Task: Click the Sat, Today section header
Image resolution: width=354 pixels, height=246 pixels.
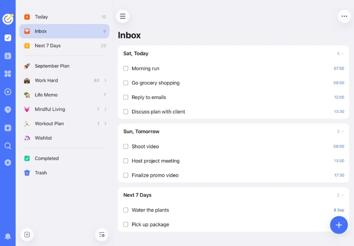Action: tap(136, 53)
